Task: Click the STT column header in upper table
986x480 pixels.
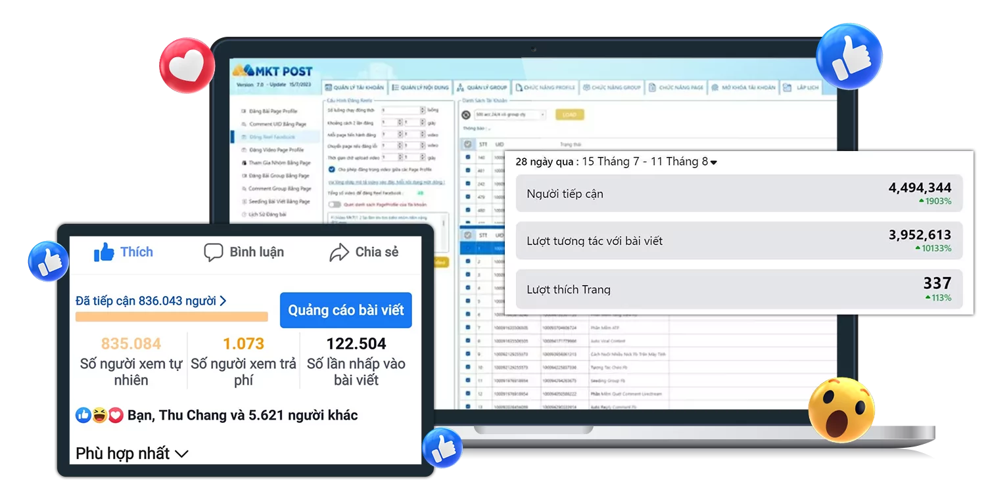Action: (x=482, y=144)
